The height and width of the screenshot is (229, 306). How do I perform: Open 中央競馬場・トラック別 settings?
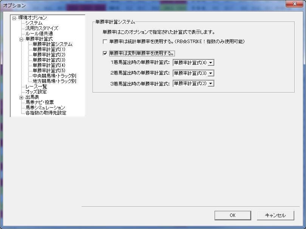pyautogui.click(x=54, y=76)
